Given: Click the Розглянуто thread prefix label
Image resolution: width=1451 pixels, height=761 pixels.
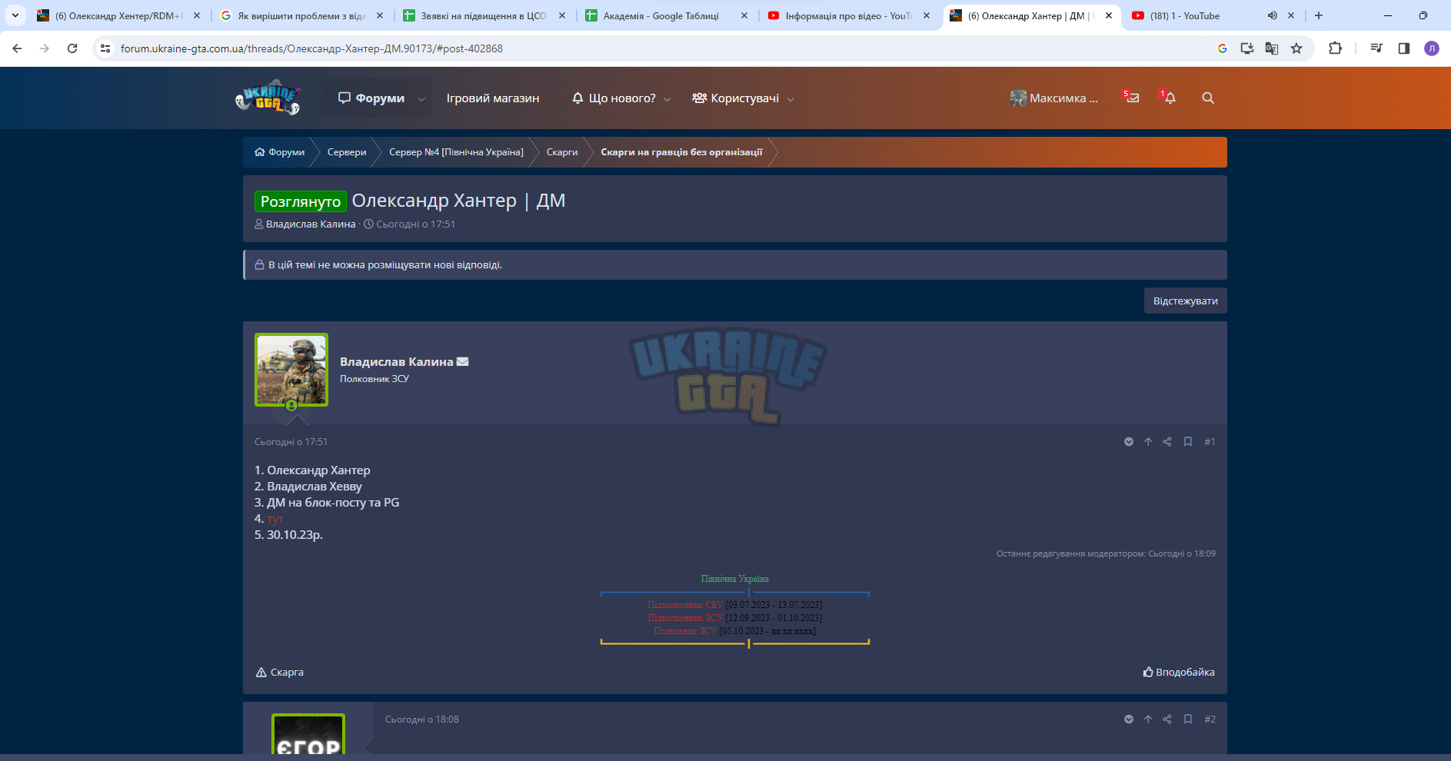Looking at the screenshot, I should coord(301,201).
